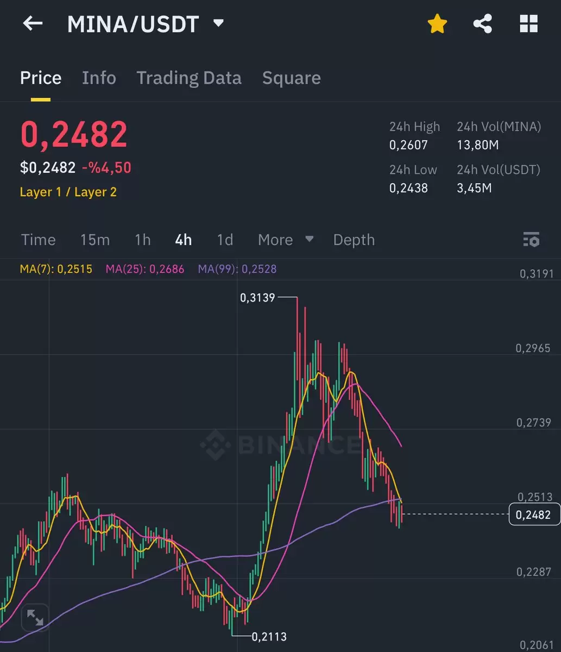This screenshot has height=652, width=561.
Task: Tap the 0,2113 low price label on chart
Action: [x=269, y=636]
